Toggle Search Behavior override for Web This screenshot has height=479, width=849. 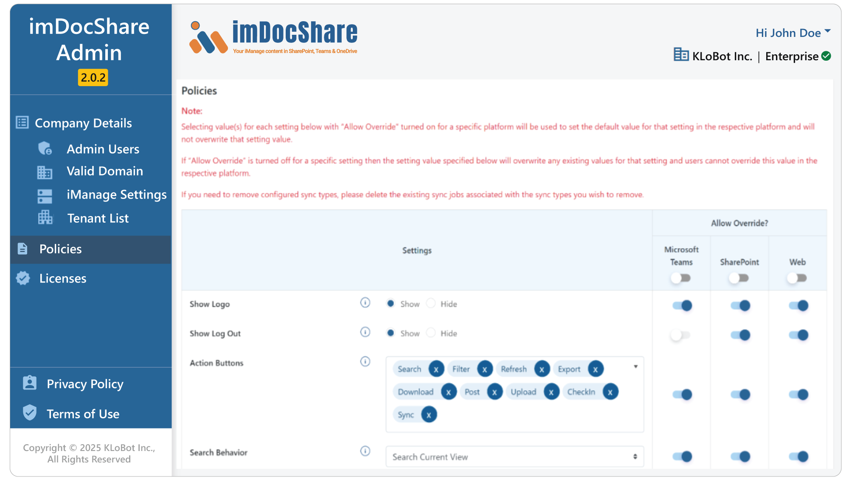point(798,457)
